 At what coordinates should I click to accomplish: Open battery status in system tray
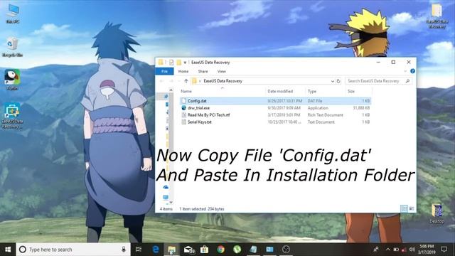396,250
